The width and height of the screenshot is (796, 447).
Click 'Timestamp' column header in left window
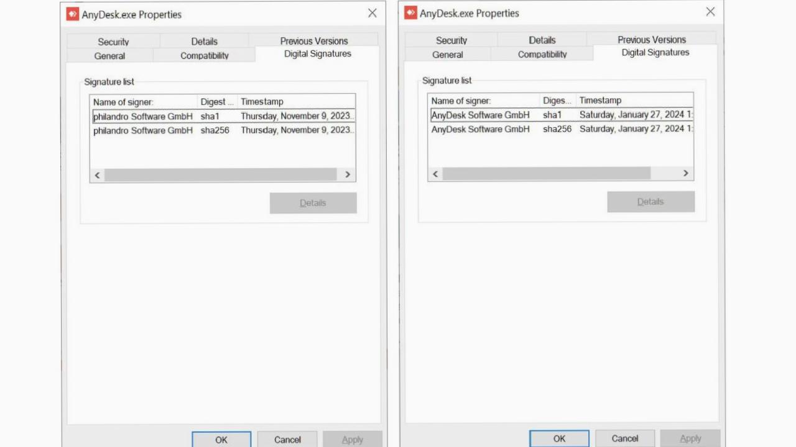point(297,102)
